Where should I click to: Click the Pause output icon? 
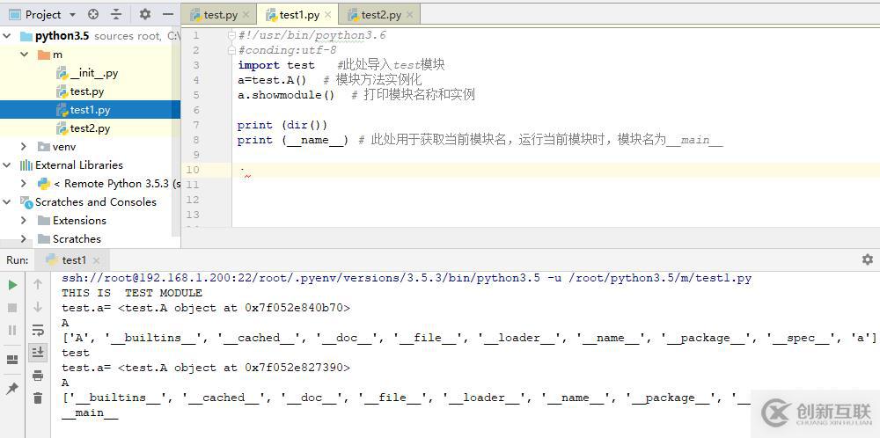(12, 330)
